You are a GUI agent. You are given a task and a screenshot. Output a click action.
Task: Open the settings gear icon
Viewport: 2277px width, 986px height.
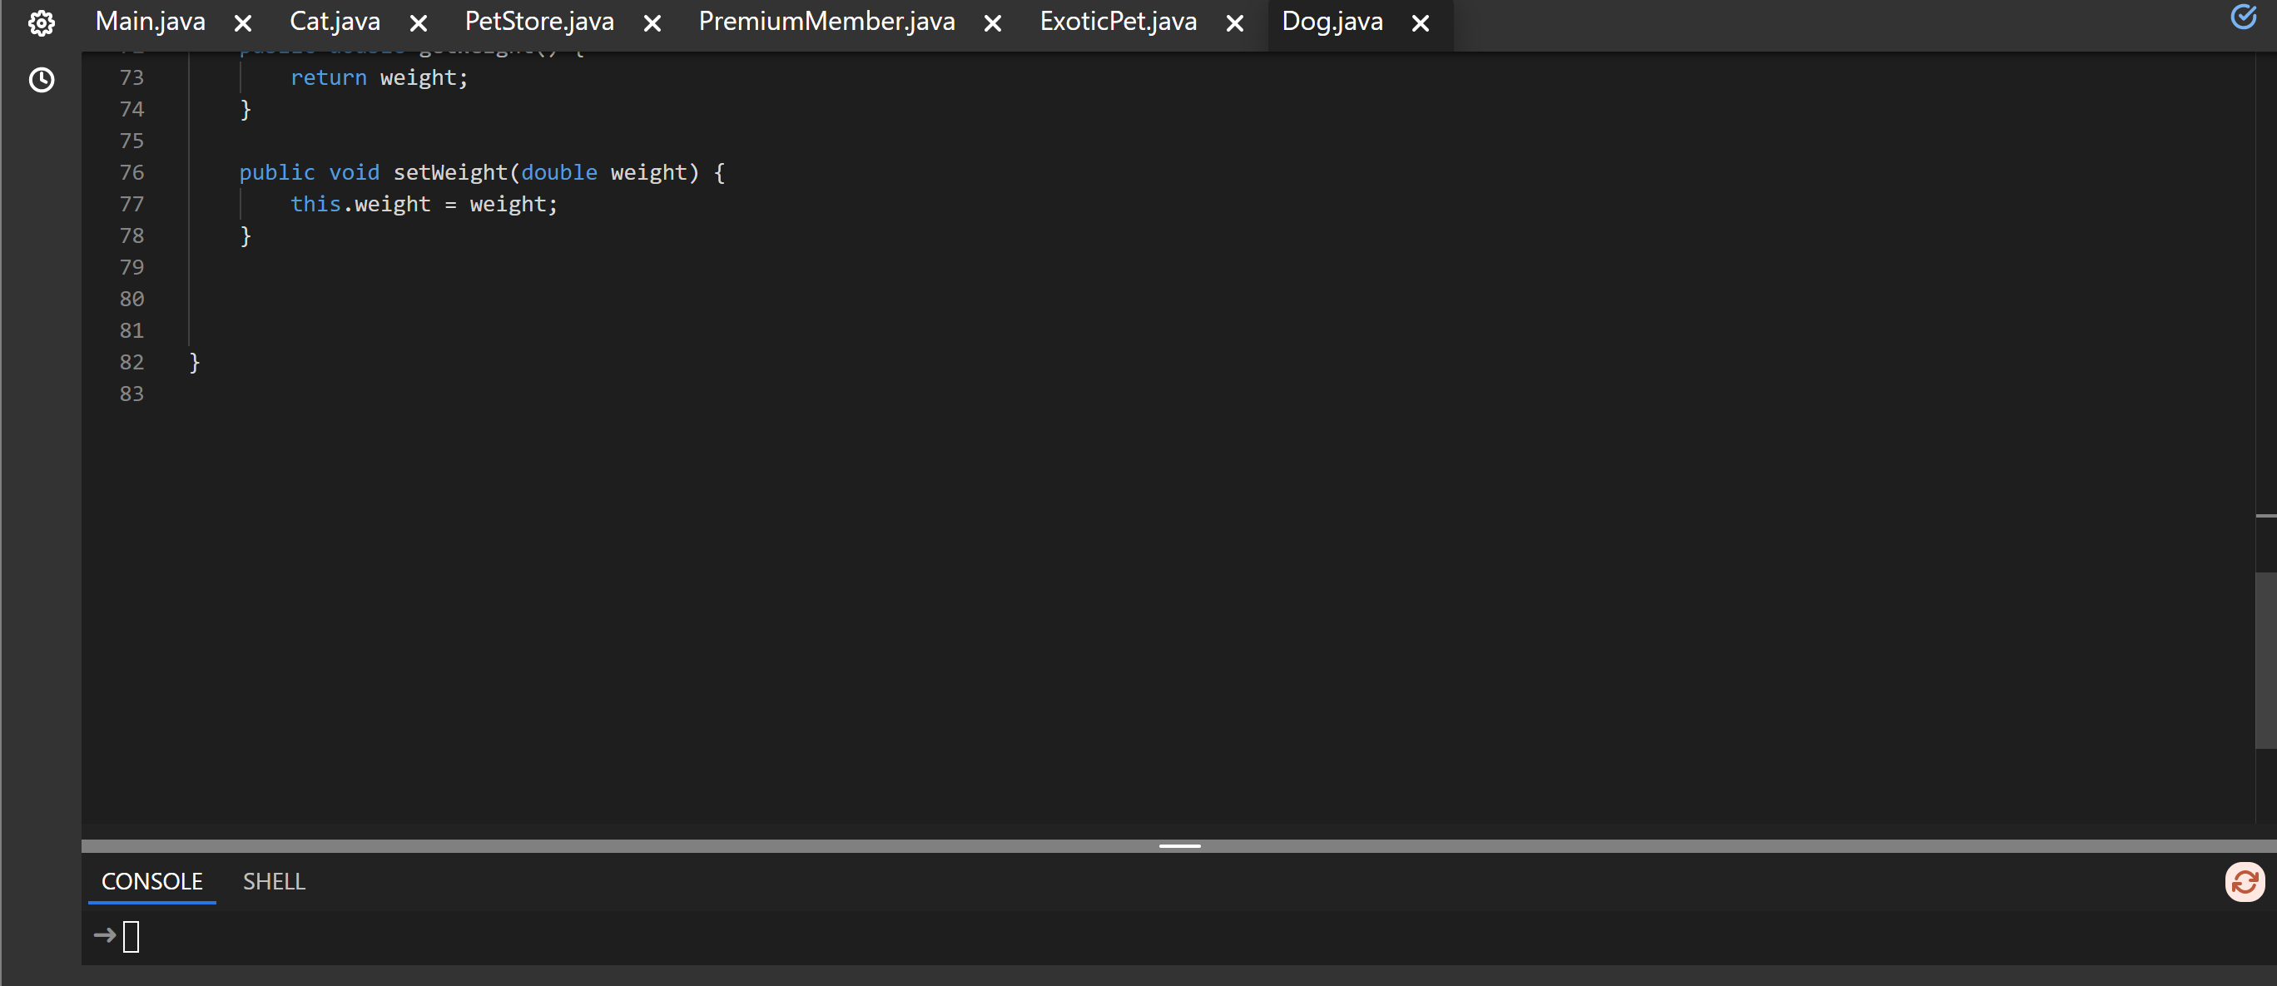pyautogui.click(x=42, y=23)
